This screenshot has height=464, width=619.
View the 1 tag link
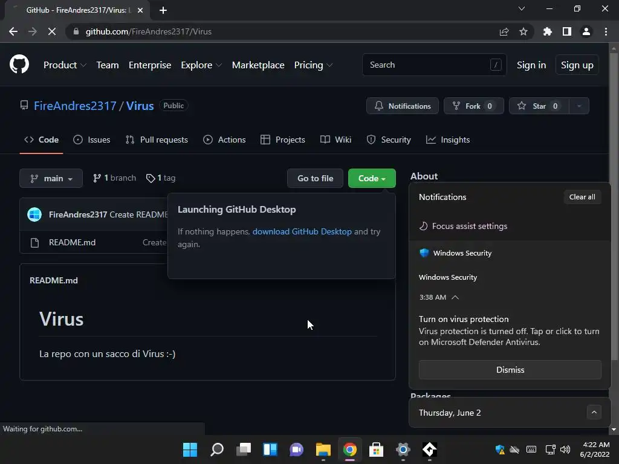click(161, 178)
